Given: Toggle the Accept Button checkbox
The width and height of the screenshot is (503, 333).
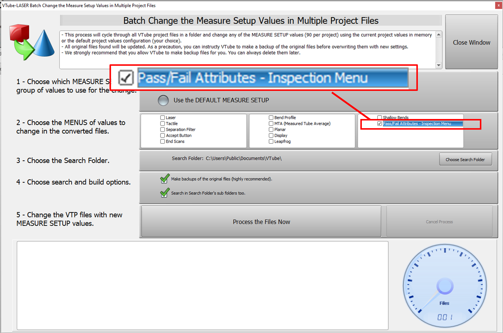Looking at the screenshot, I should click(x=163, y=135).
